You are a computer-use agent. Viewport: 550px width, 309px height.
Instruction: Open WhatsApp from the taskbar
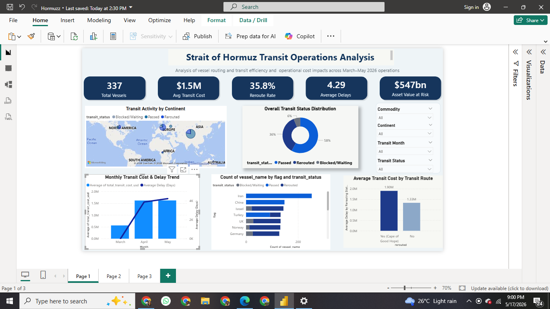point(166,301)
